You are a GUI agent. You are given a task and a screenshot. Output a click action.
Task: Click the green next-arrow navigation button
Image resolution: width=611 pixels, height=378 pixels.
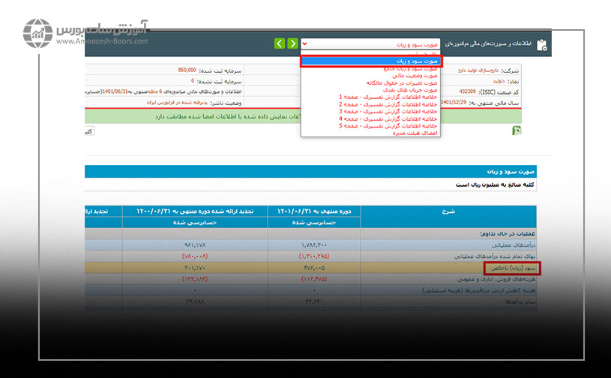click(292, 43)
